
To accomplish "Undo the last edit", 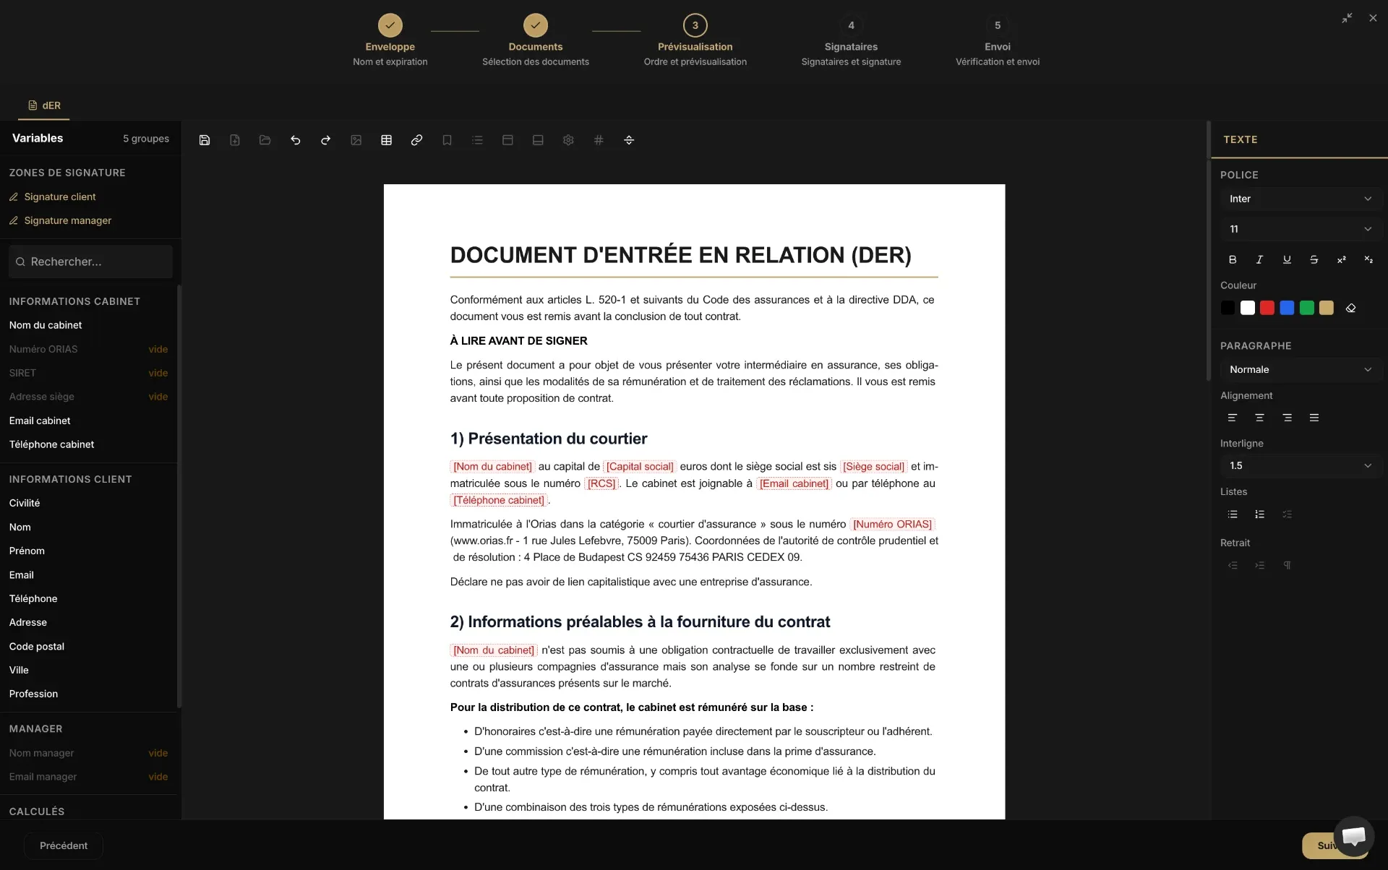I will click(296, 140).
